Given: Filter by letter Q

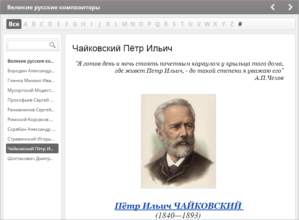Looking at the screenshot, I should (x=158, y=24).
